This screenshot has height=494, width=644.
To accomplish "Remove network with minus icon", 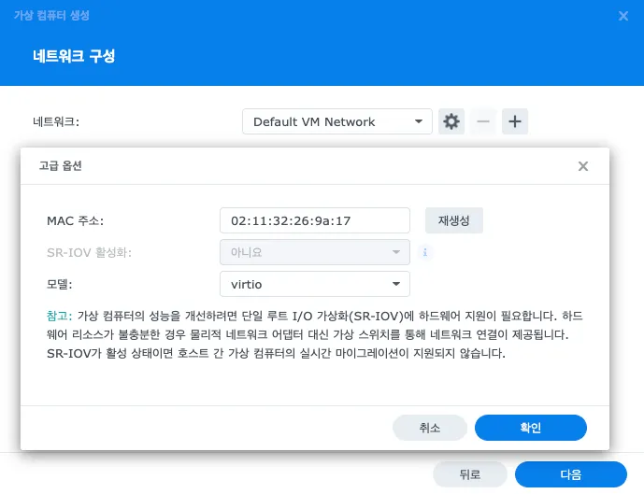I will (x=483, y=121).
